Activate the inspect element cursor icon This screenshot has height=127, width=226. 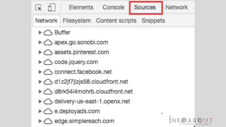click(39, 8)
